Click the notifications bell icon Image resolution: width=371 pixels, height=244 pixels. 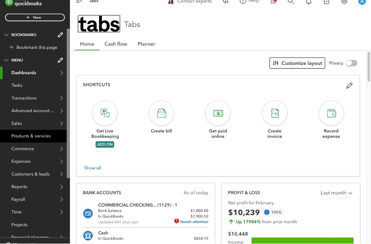(x=309, y=2)
